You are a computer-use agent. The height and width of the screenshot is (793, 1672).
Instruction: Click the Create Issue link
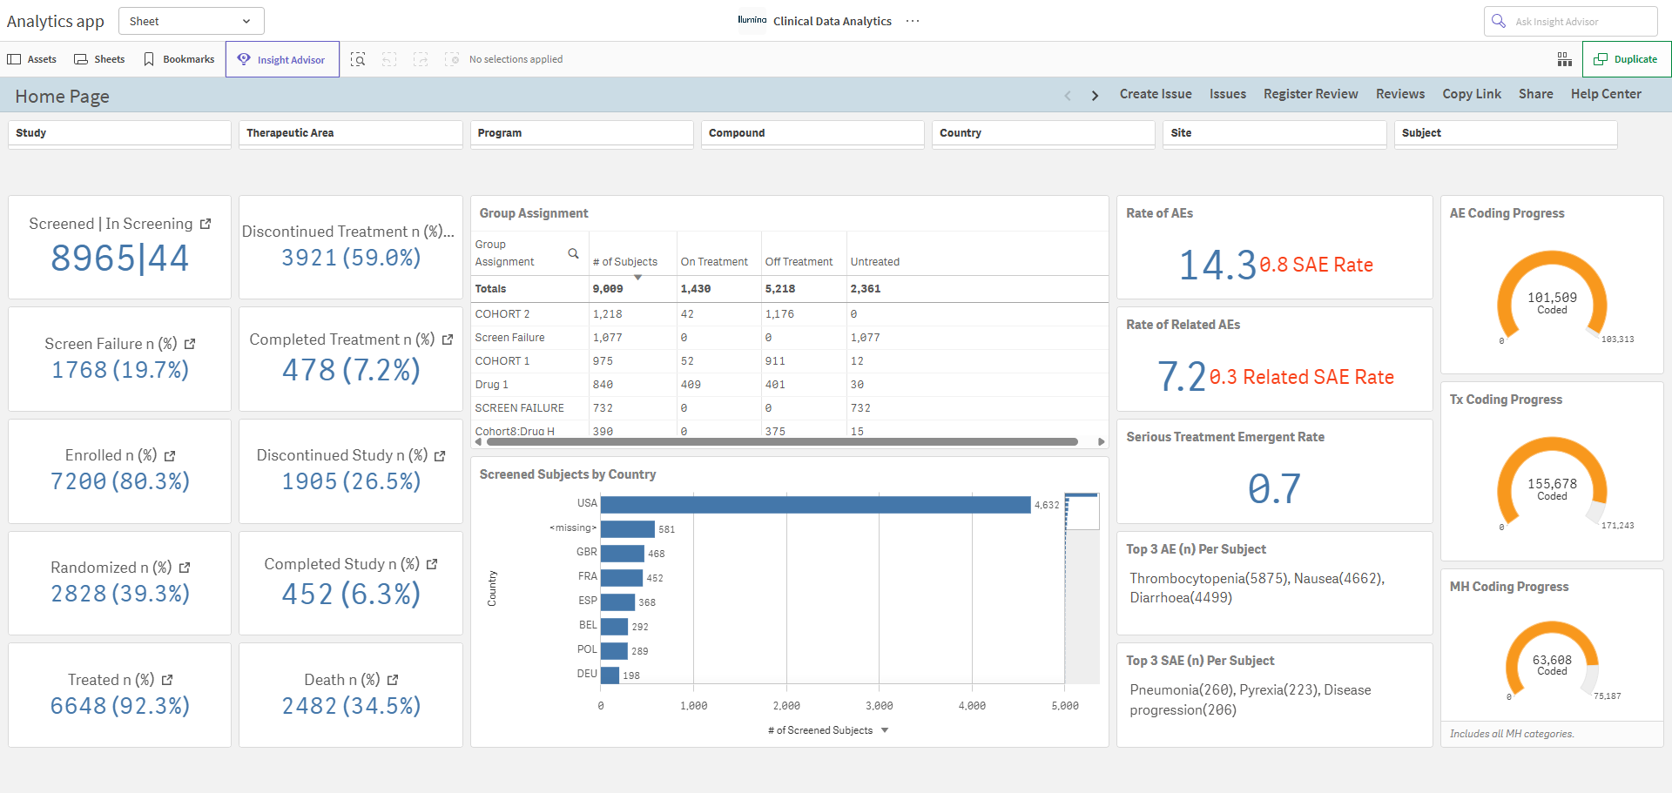[x=1156, y=94]
